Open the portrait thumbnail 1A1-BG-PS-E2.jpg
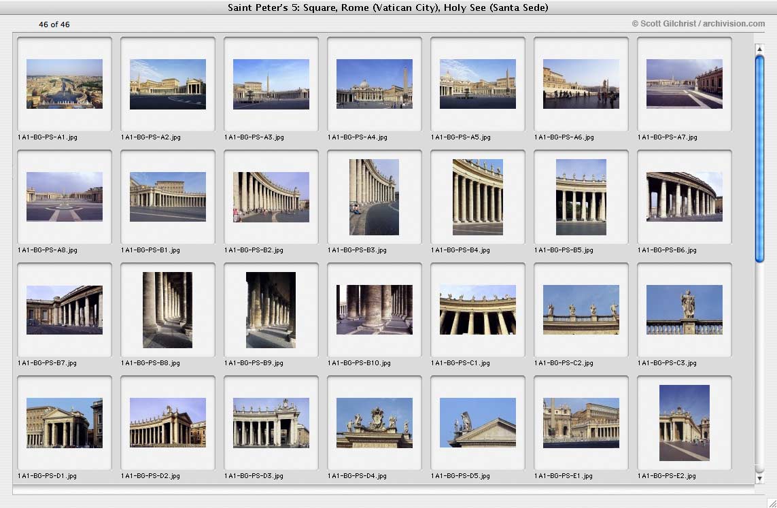This screenshot has width=777, height=508. pos(685,423)
